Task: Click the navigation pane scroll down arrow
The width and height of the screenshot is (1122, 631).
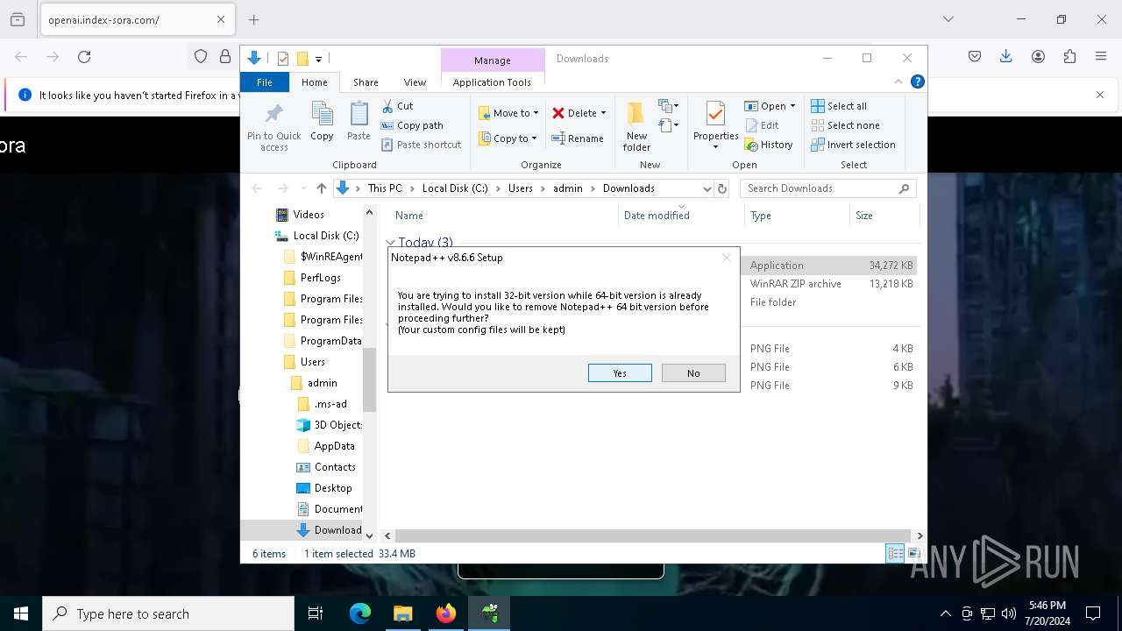Action: click(369, 535)
